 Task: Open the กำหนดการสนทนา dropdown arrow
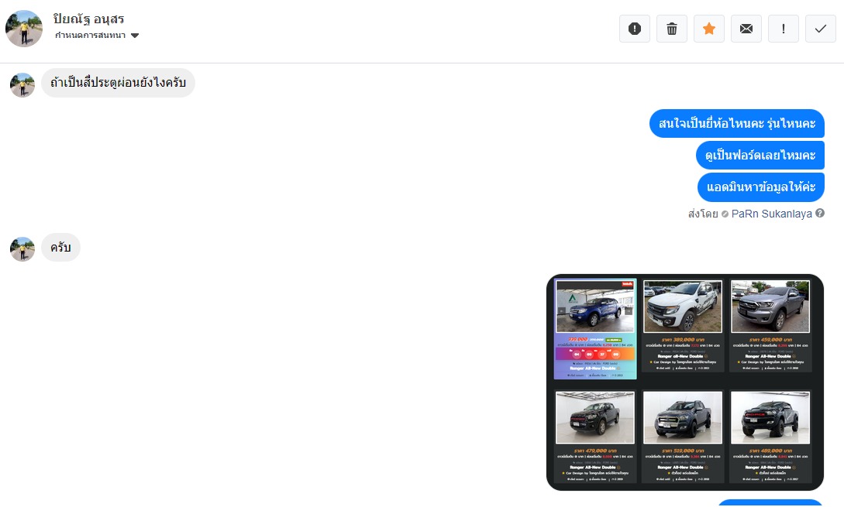pyautogui.click(x=135, y=36)
